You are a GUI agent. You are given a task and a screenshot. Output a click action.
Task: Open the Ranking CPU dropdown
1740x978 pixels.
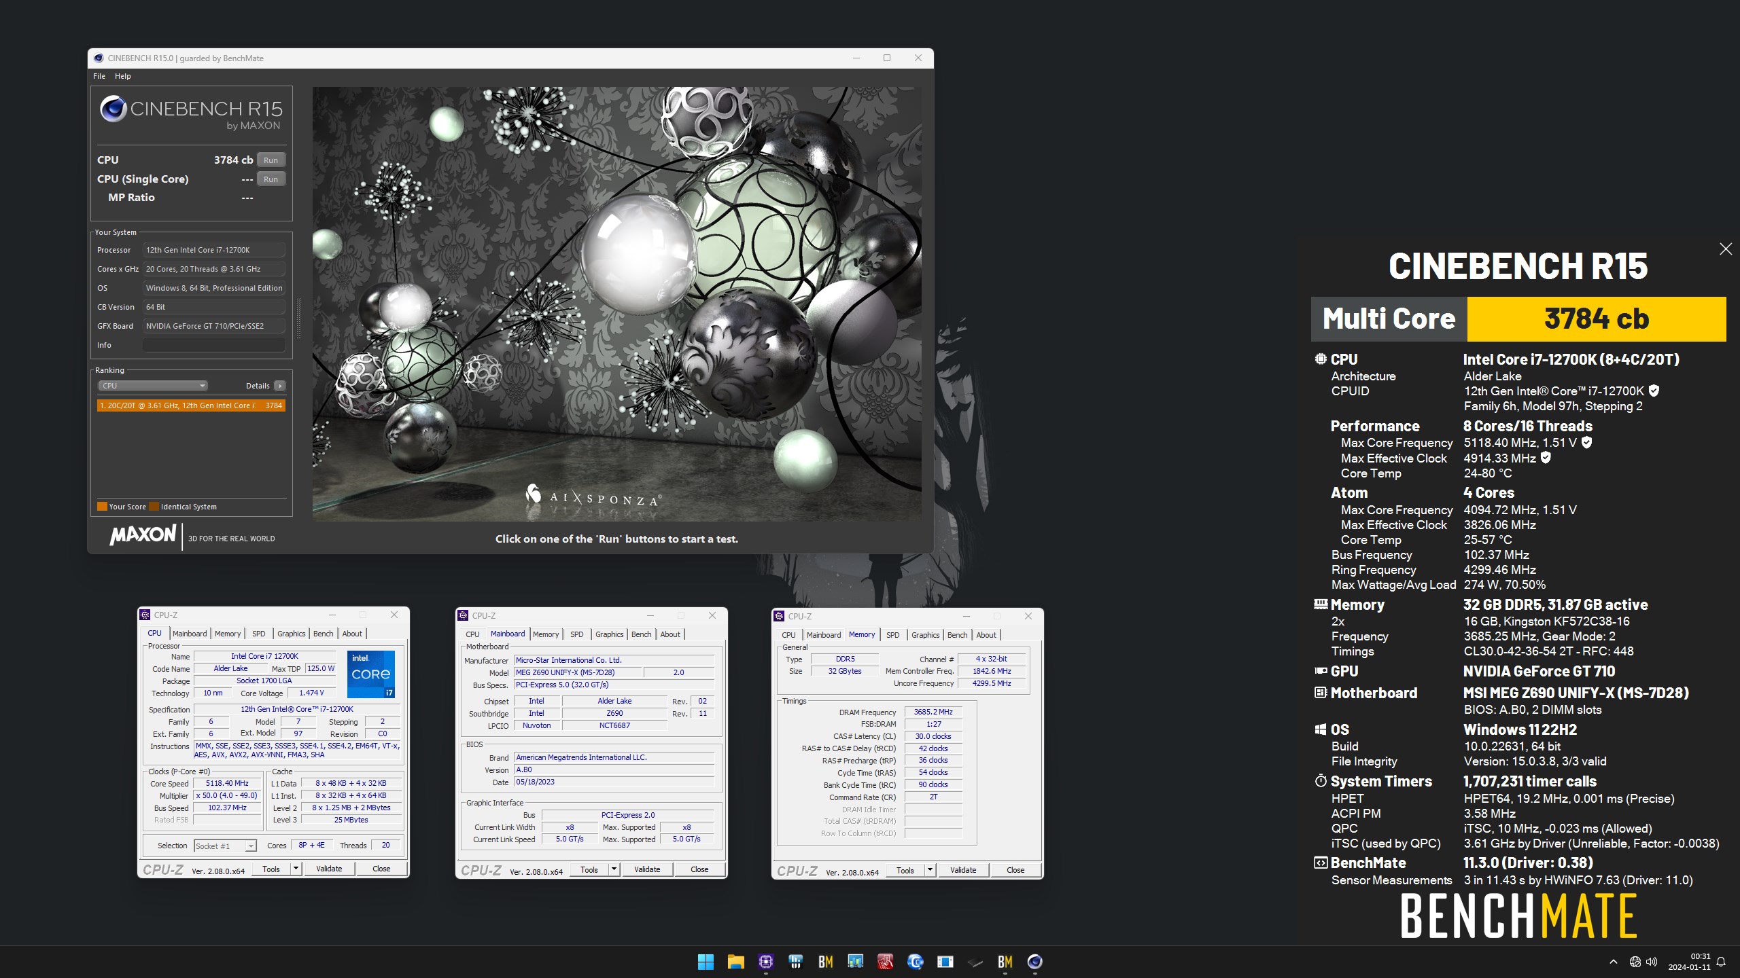click(153, 386)
